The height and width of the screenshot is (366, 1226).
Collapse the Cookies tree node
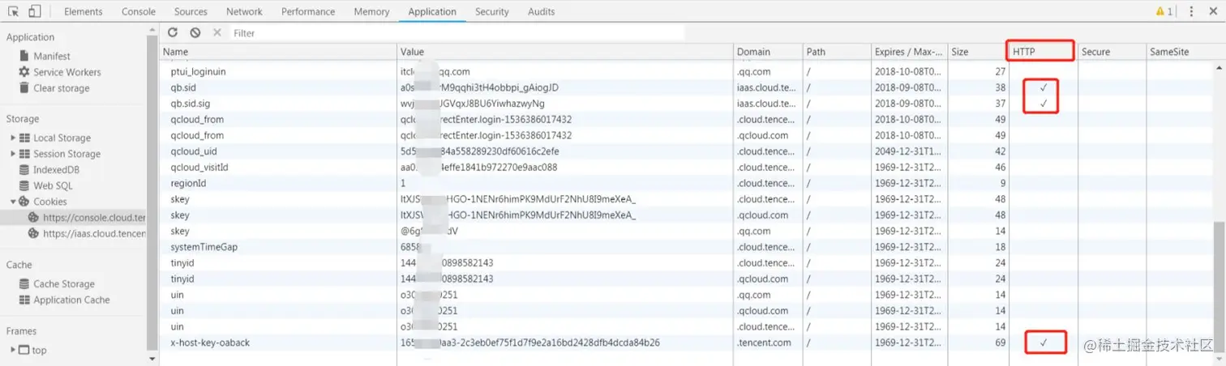point(13,202)
